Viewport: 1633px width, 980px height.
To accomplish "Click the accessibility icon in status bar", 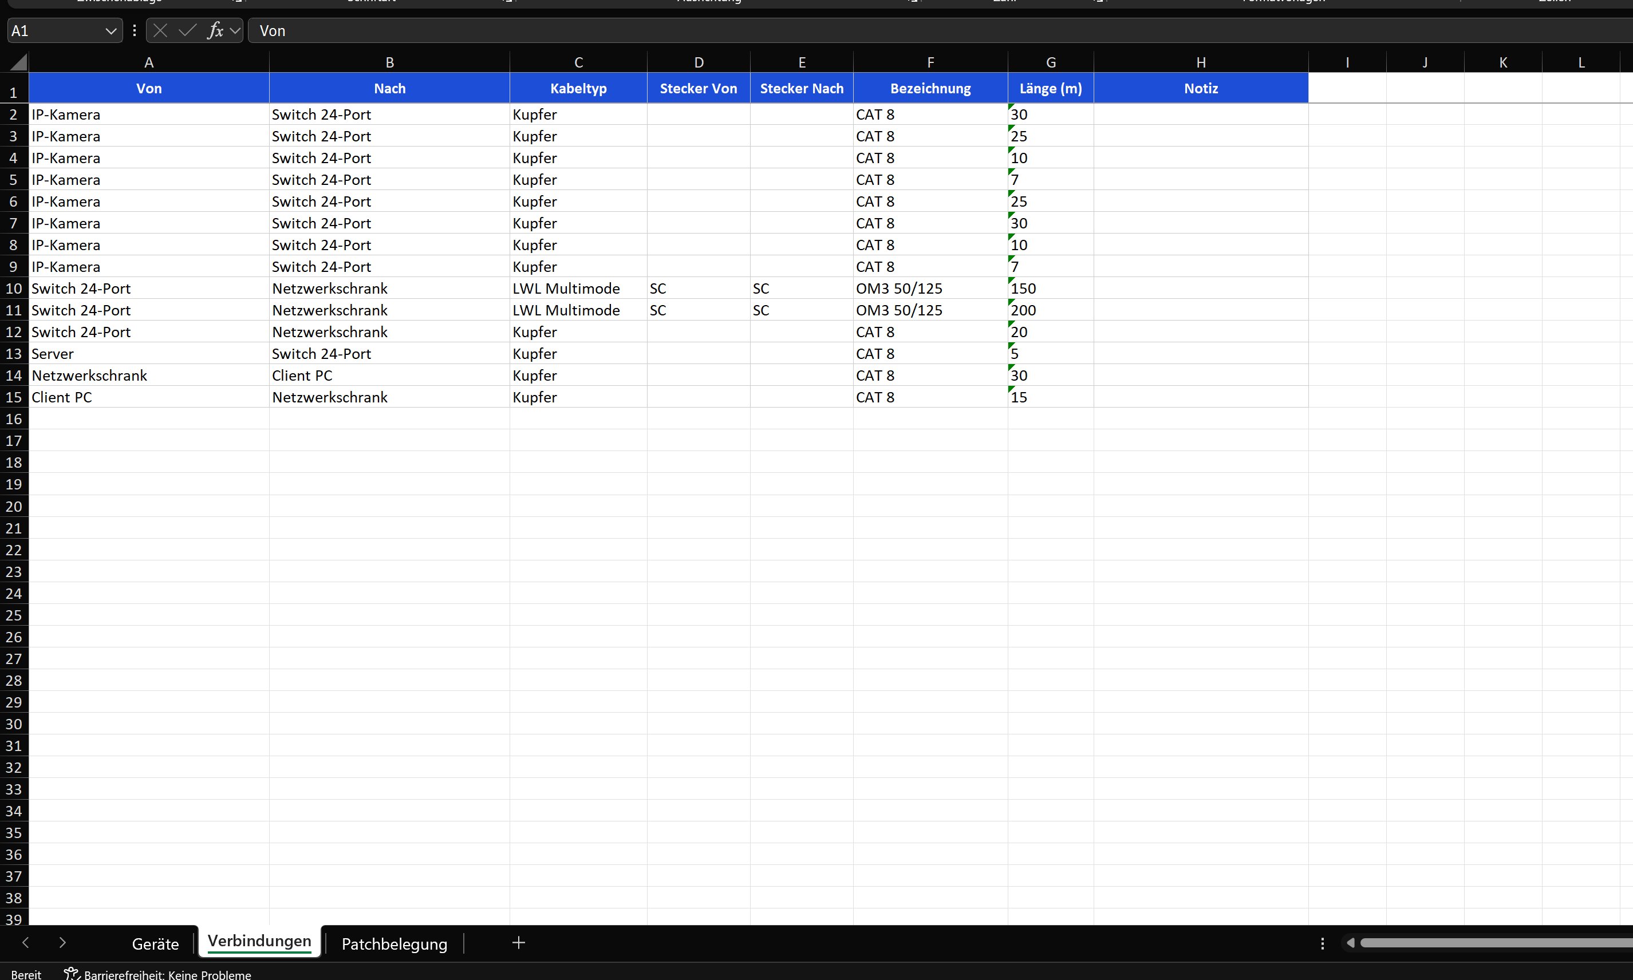I will pos(72,974).
